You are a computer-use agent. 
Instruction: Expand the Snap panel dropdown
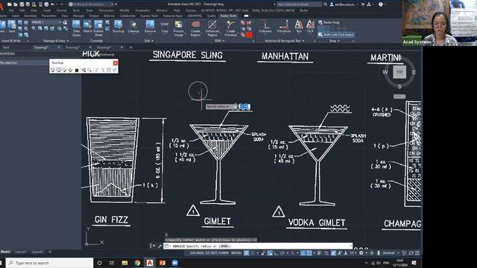click(x=334, y=41)
